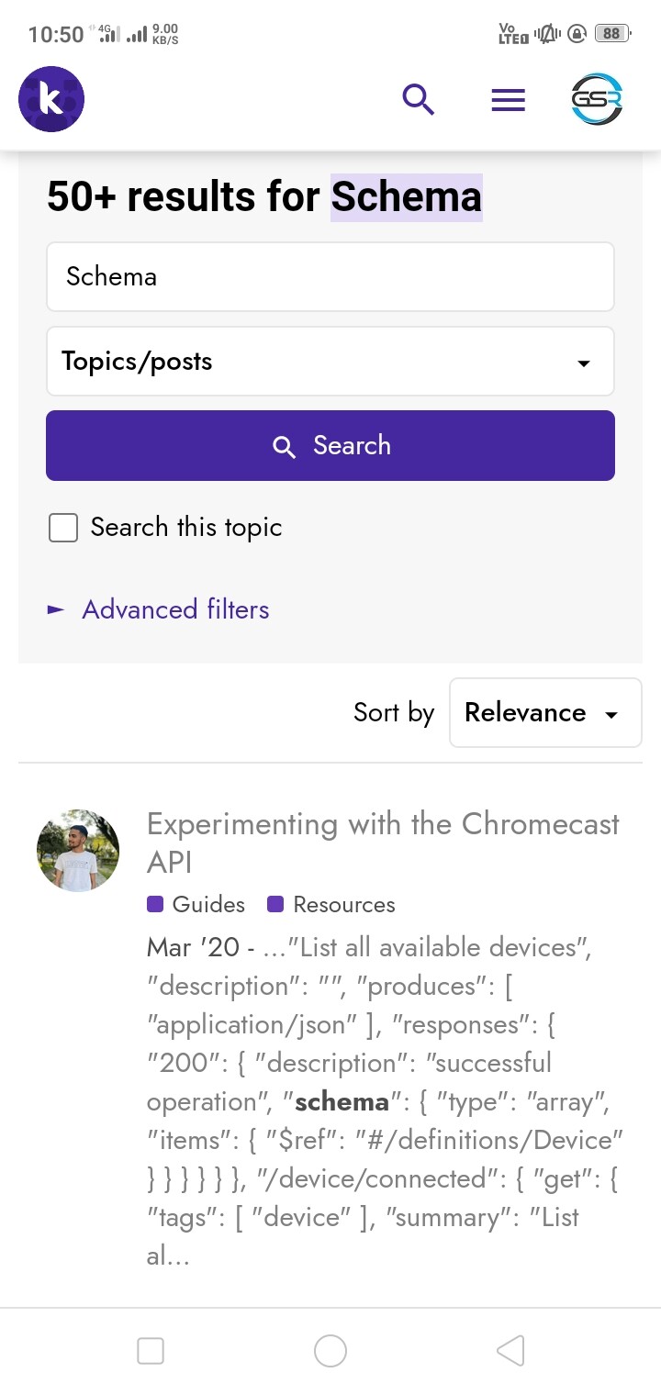Screen dimensions: 661x1395
Task: Open the GSR profile avatar
Action: tap(597, 99)
